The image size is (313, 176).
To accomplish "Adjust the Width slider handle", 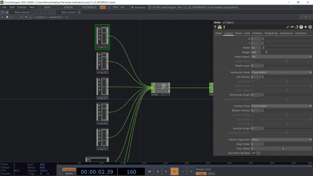I will (x=263, y=48).
